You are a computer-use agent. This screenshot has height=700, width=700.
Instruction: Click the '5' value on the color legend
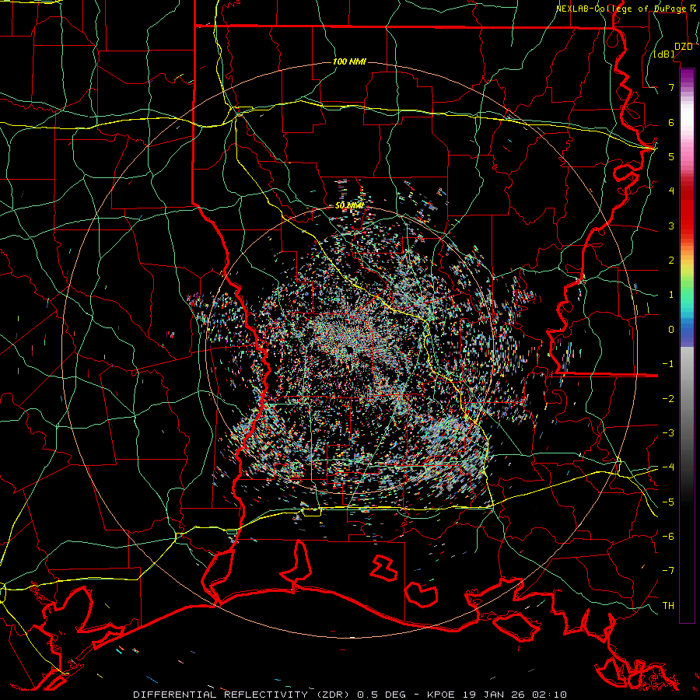pos(671,156)
